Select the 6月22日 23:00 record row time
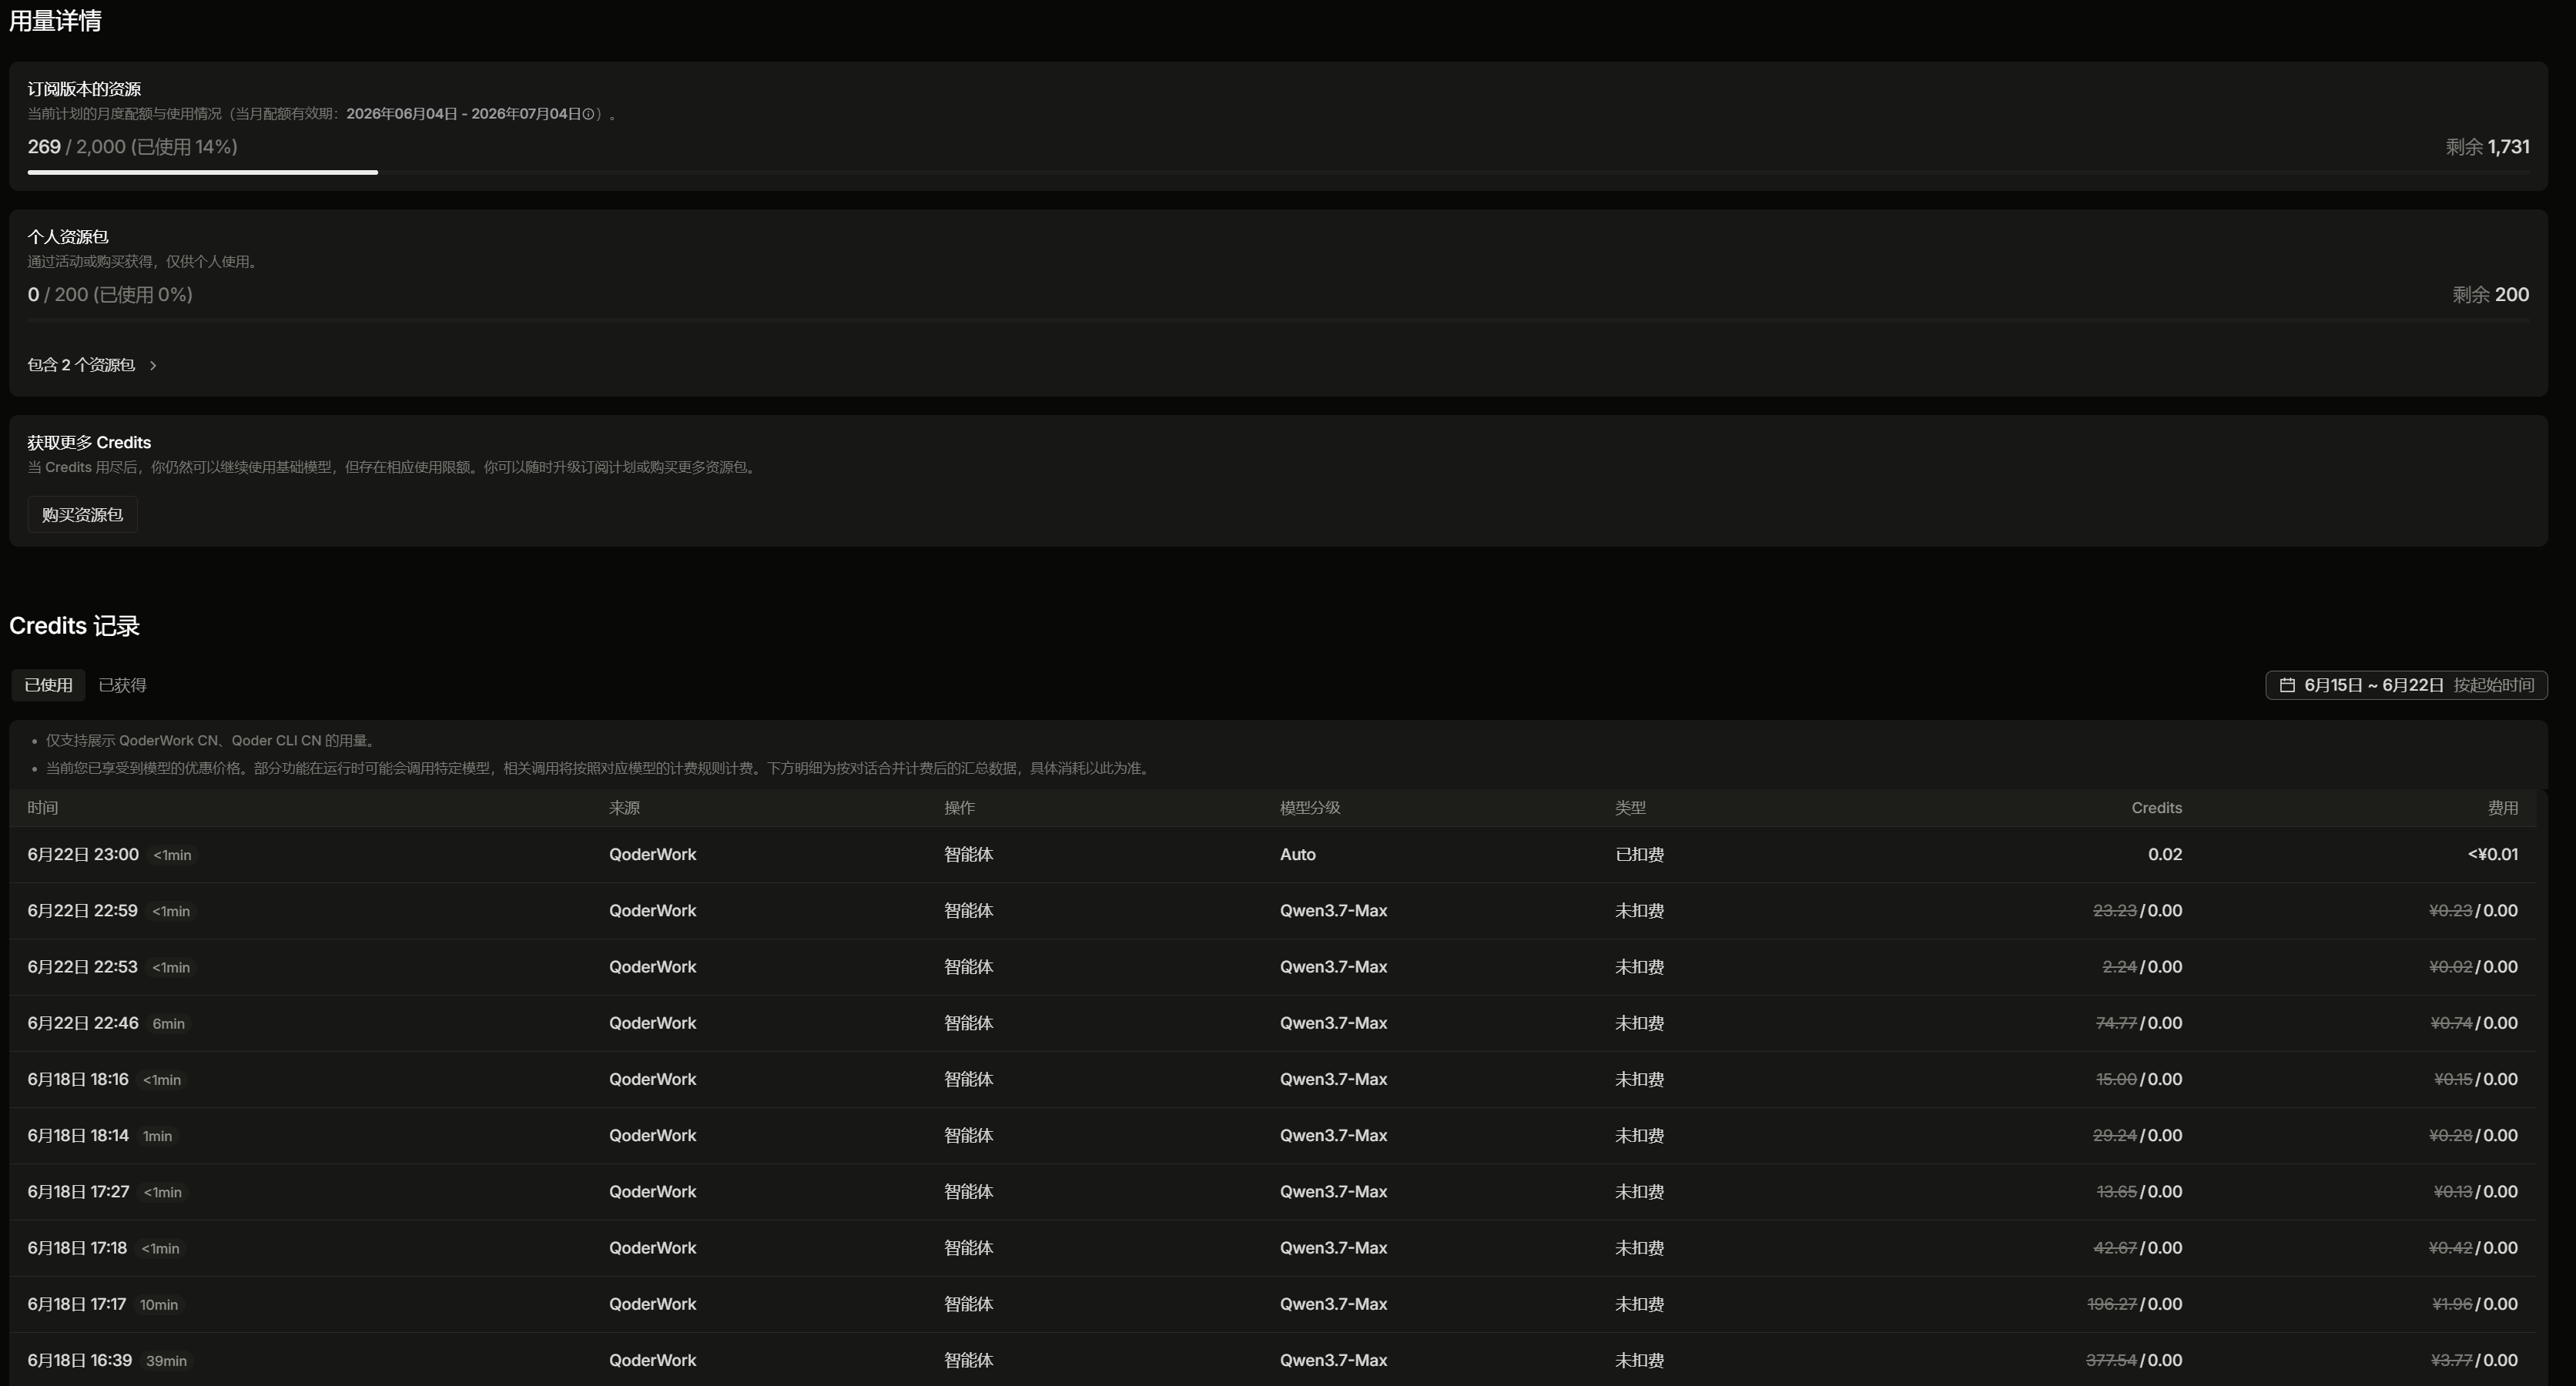 (83, 855)
